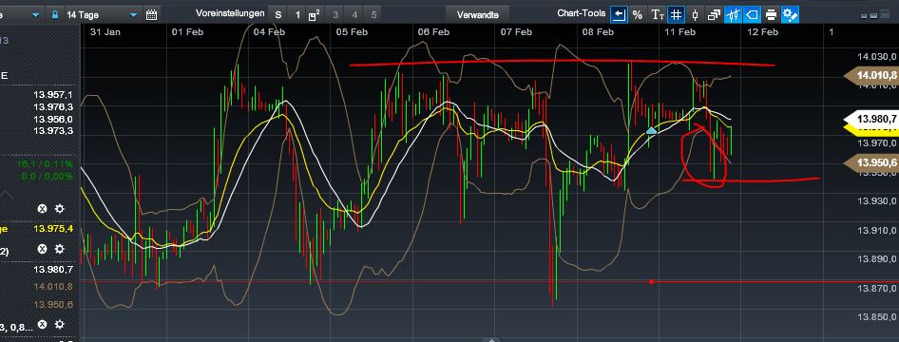Viewport: 899px width, 342px height.
Task: Select preset S under Voreinstellungen
Action: [x=278, y=15]
